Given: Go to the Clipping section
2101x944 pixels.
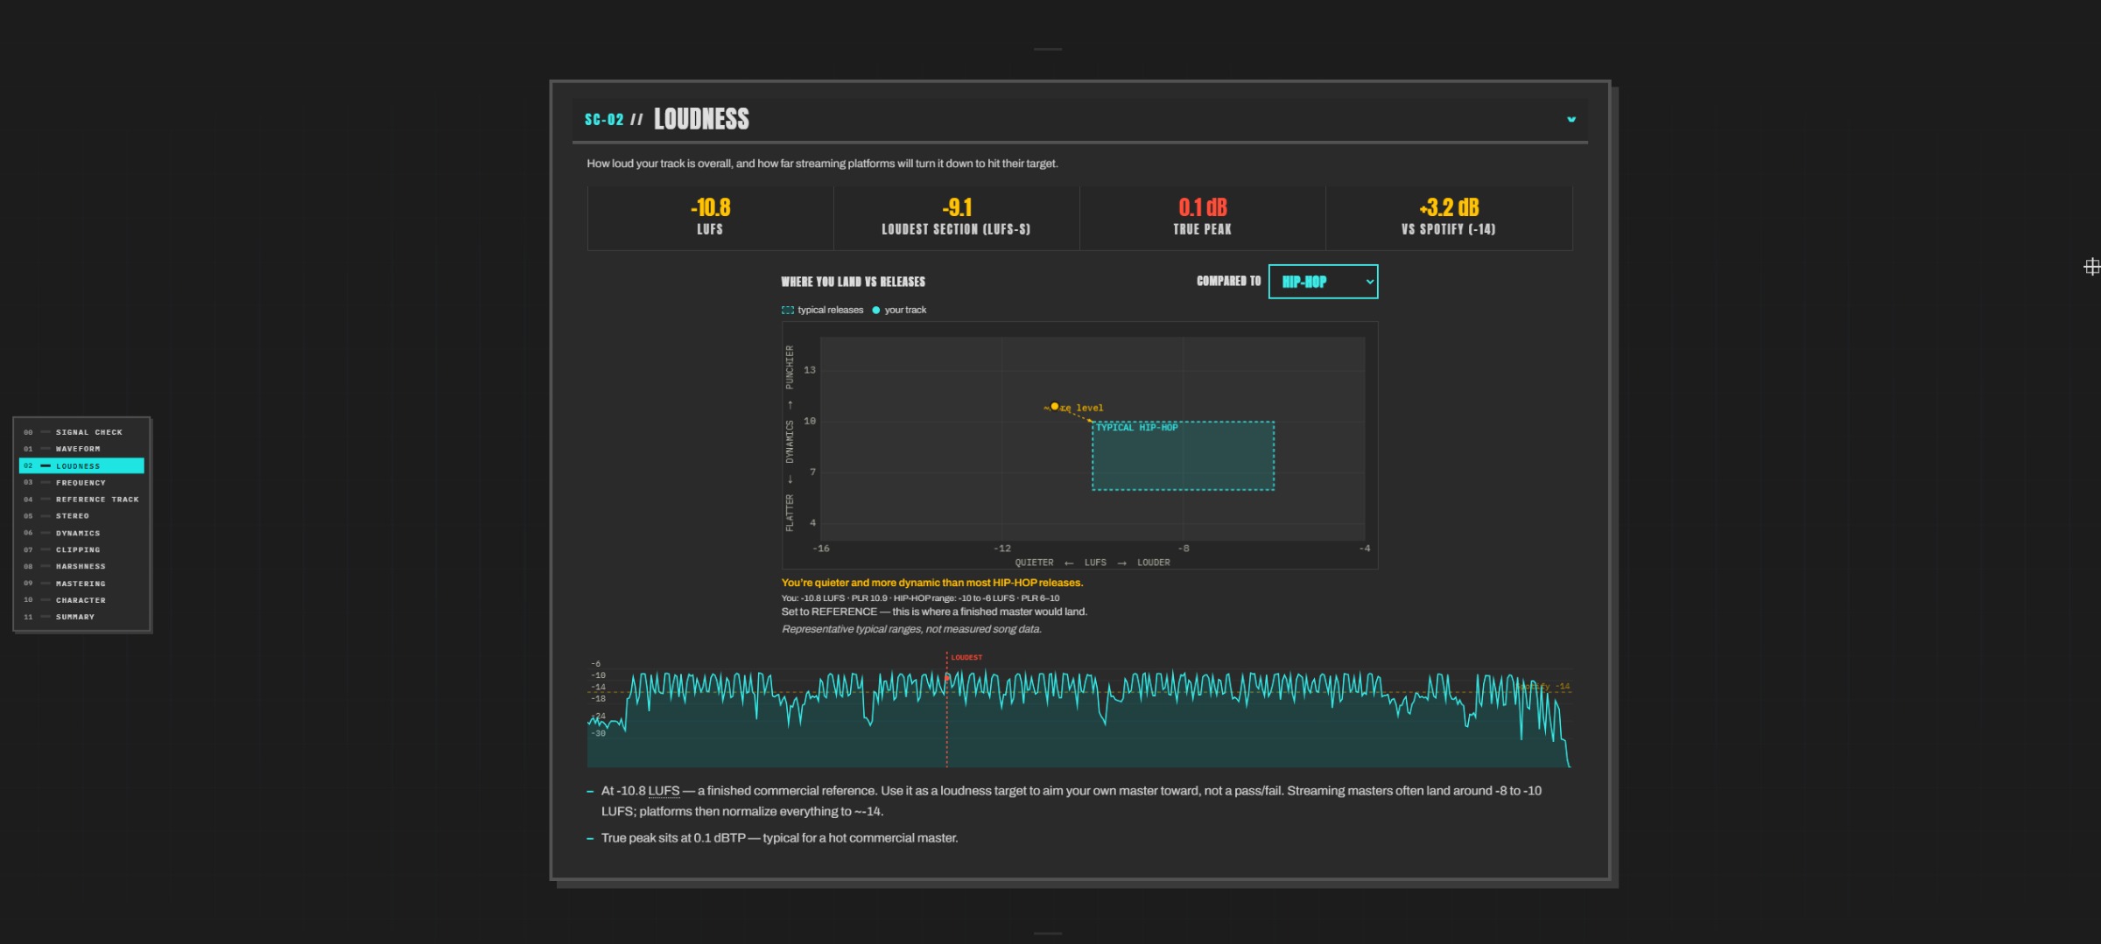Looking at the screenshot, I should click(x=81, y=549).
